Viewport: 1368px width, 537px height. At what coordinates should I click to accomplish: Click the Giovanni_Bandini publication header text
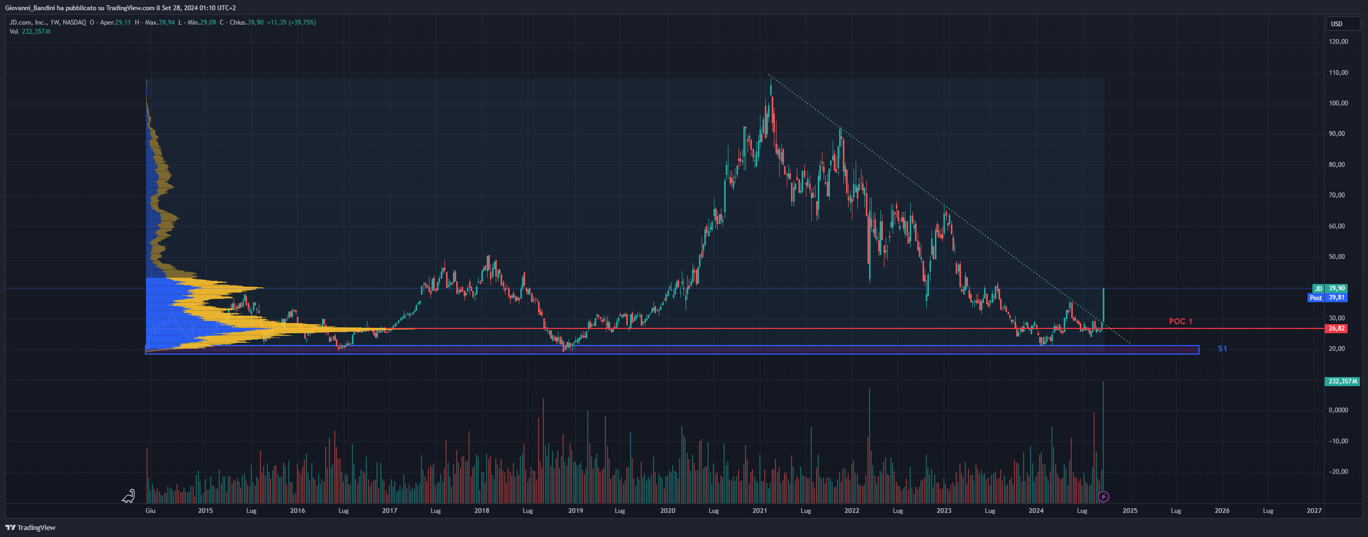click(x=120, y=8)
